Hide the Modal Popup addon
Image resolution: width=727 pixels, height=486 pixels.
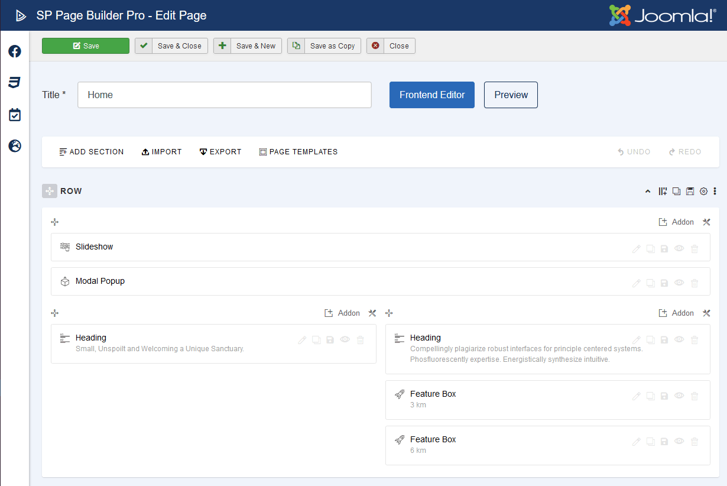click(679, 283)
